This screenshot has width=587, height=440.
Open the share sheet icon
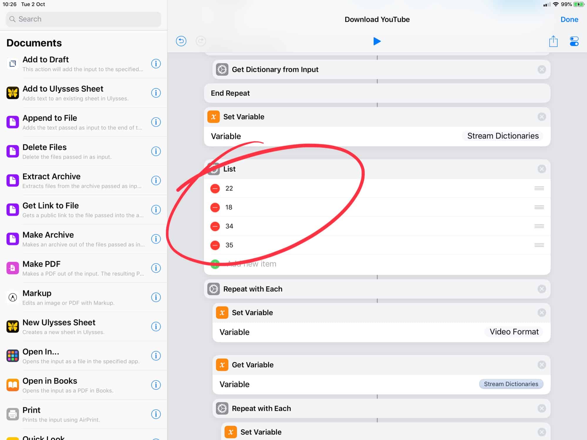[553, 41]
